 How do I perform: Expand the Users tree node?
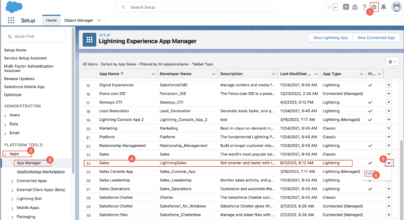pyautogui.click(x=5, y=116)
